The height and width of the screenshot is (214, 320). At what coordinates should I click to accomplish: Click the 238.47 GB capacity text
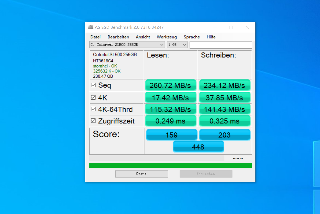(103, 76)
